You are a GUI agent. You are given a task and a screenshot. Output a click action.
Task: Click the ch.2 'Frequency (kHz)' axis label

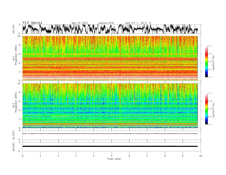point(16,102)
